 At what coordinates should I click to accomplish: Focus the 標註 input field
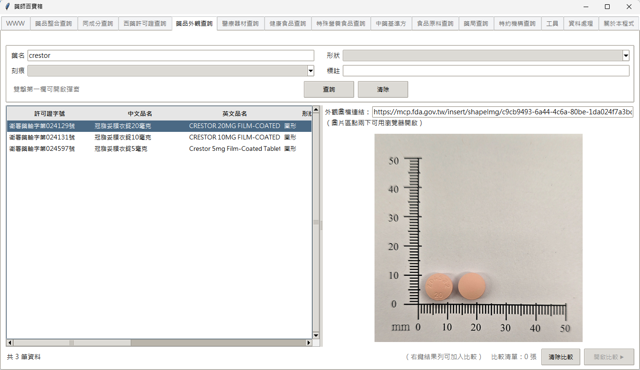pos(486,71)
